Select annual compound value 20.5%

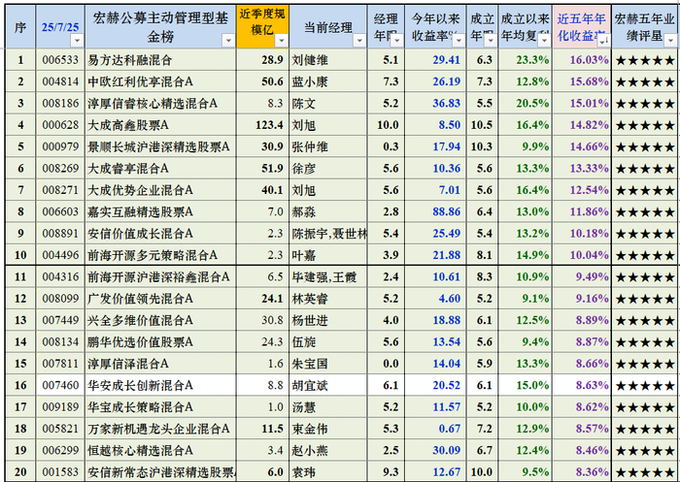point(532,104)
